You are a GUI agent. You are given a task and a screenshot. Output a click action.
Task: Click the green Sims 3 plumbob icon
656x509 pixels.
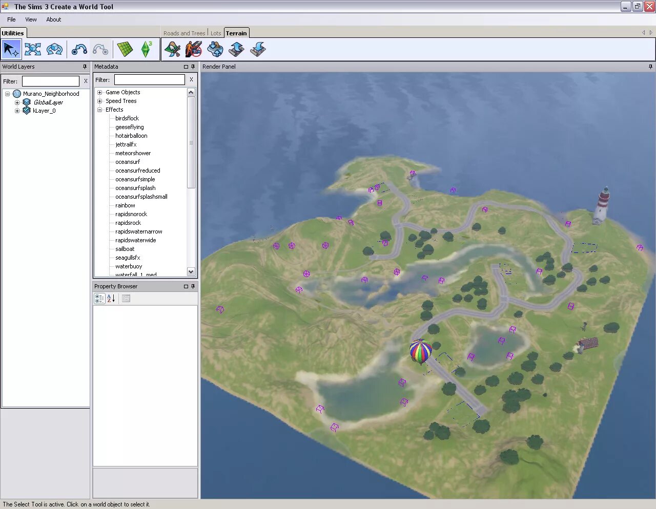[146, 49]
